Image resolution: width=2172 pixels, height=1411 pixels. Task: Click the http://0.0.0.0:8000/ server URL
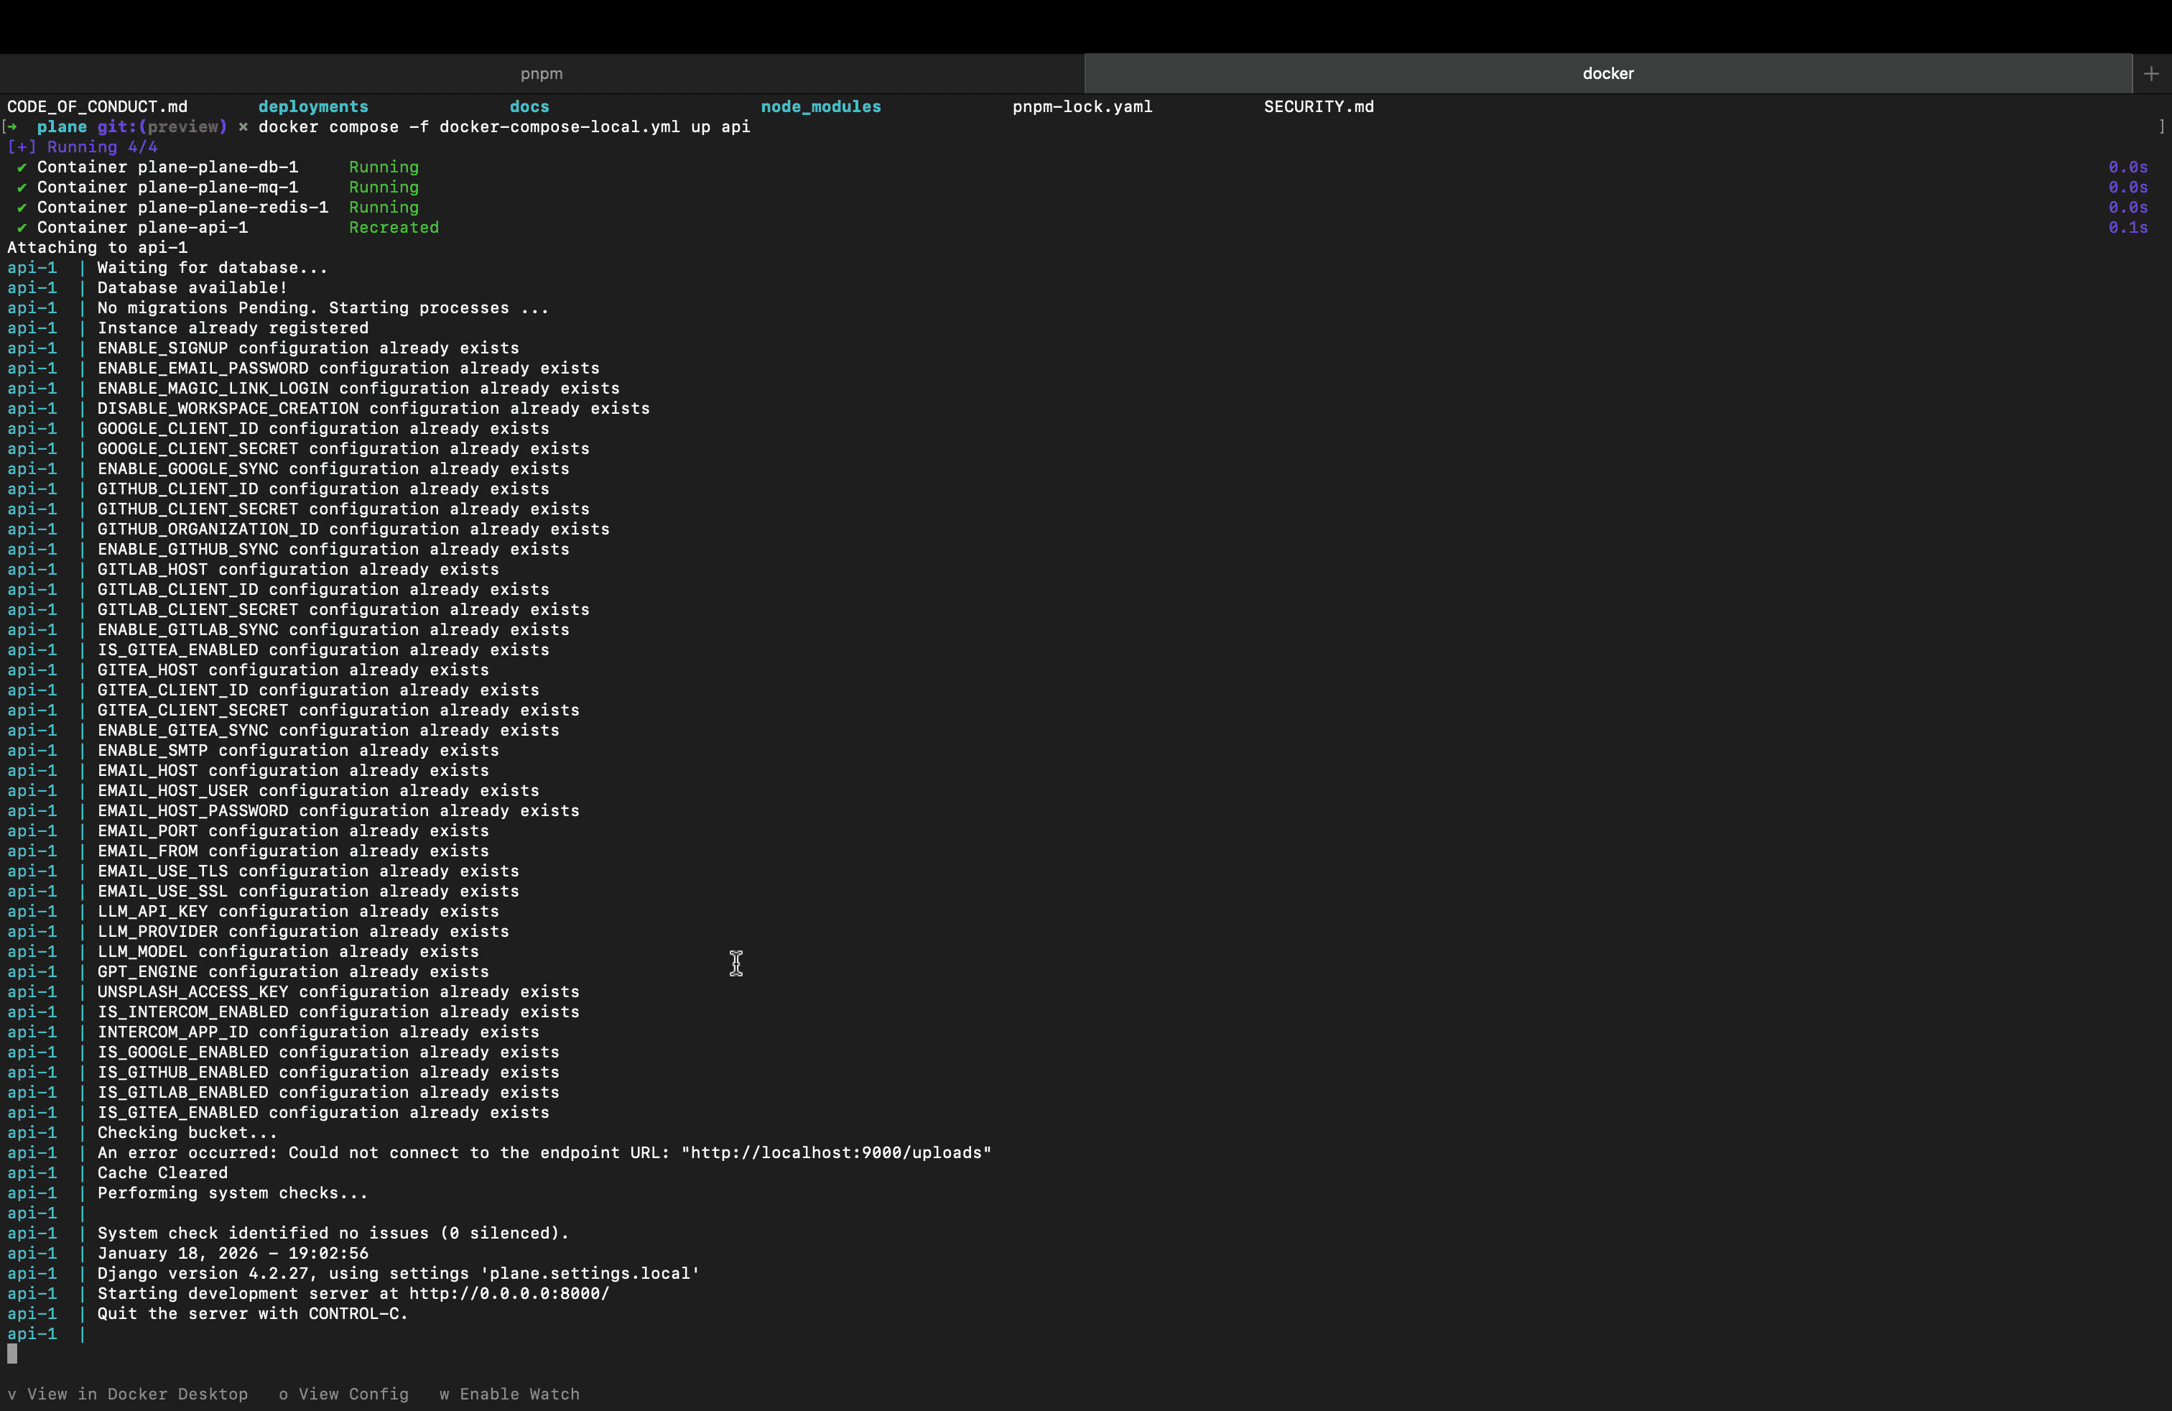pos(509,1293)
